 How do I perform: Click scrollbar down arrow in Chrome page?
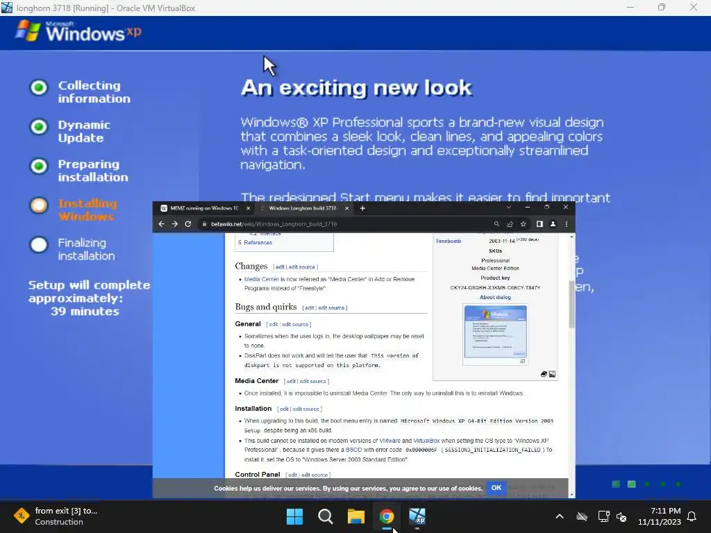coord(572,495)
